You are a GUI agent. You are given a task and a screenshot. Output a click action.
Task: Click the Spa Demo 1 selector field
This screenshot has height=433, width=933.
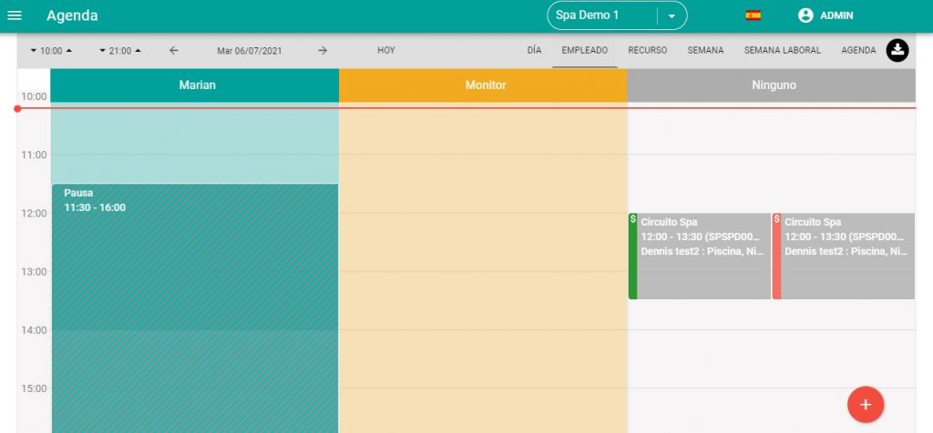tap(617, 15)
